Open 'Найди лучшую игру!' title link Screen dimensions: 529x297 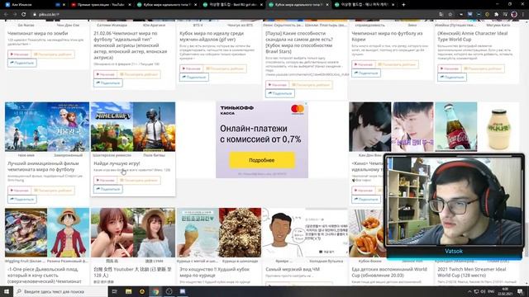click(x=117, y=163)
